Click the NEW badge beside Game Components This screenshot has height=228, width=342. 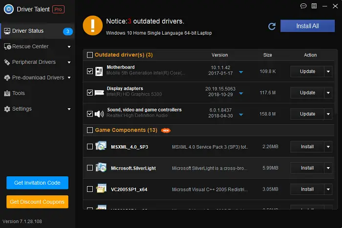tap(166, 130)
